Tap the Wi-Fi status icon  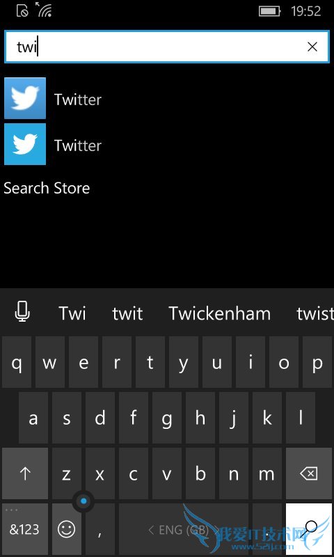(44, 10)
